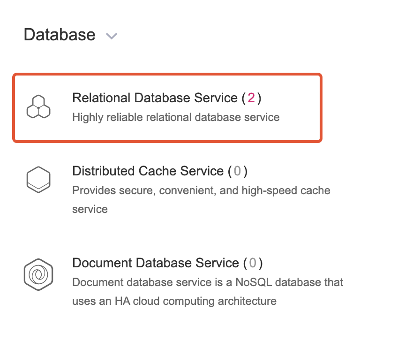Click the Database heading text

60,35
